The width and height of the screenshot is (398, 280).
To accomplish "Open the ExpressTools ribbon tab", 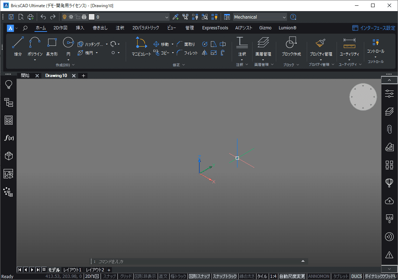I will click(x=215, y=28).
